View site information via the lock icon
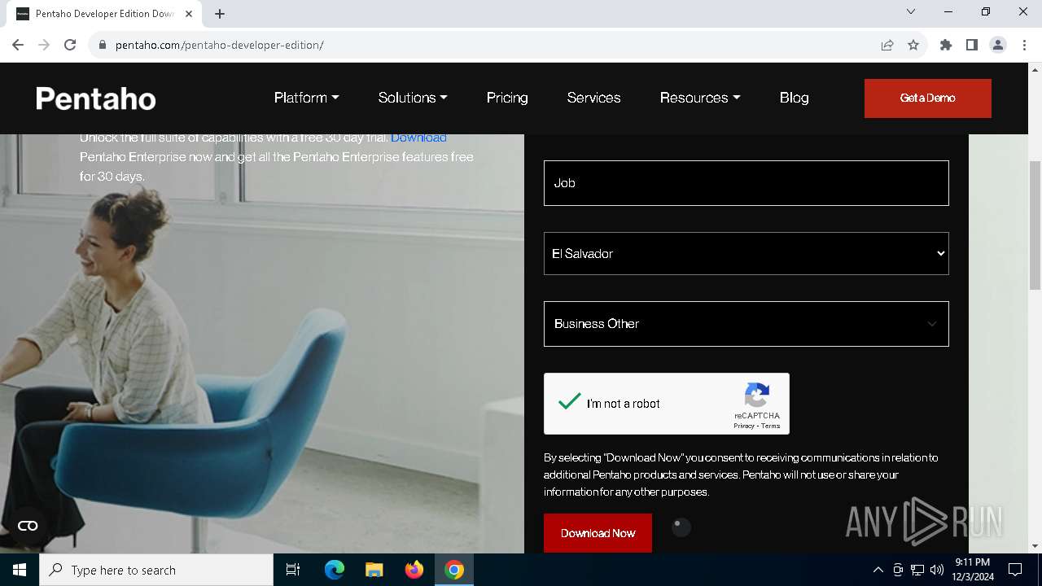 pyautogui.click(x=103, y=45)
